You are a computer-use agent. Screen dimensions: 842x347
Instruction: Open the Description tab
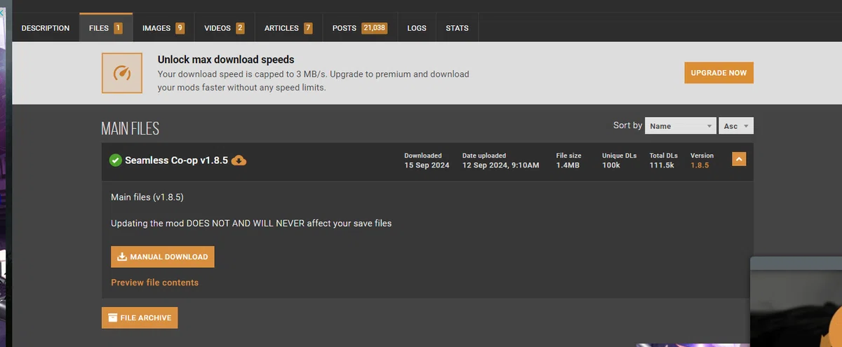tap(46, 28)
